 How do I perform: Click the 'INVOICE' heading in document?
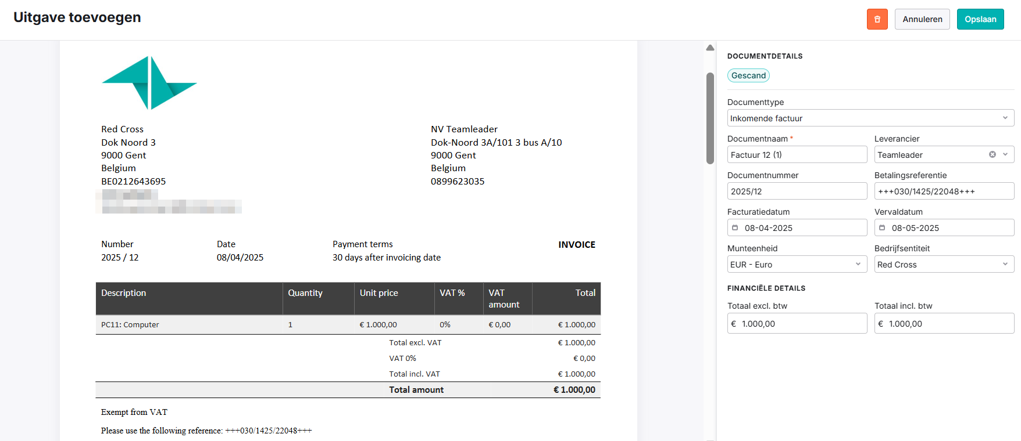pyautogui.click(x=577, y=245)
